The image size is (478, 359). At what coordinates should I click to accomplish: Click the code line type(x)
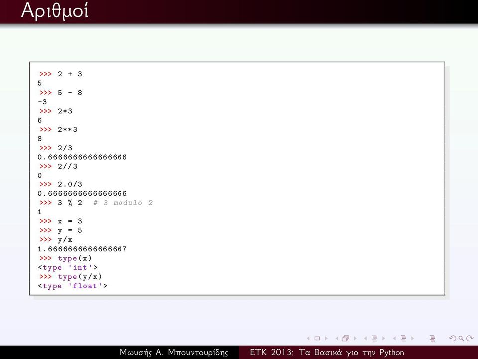click(x=75, y=258)
